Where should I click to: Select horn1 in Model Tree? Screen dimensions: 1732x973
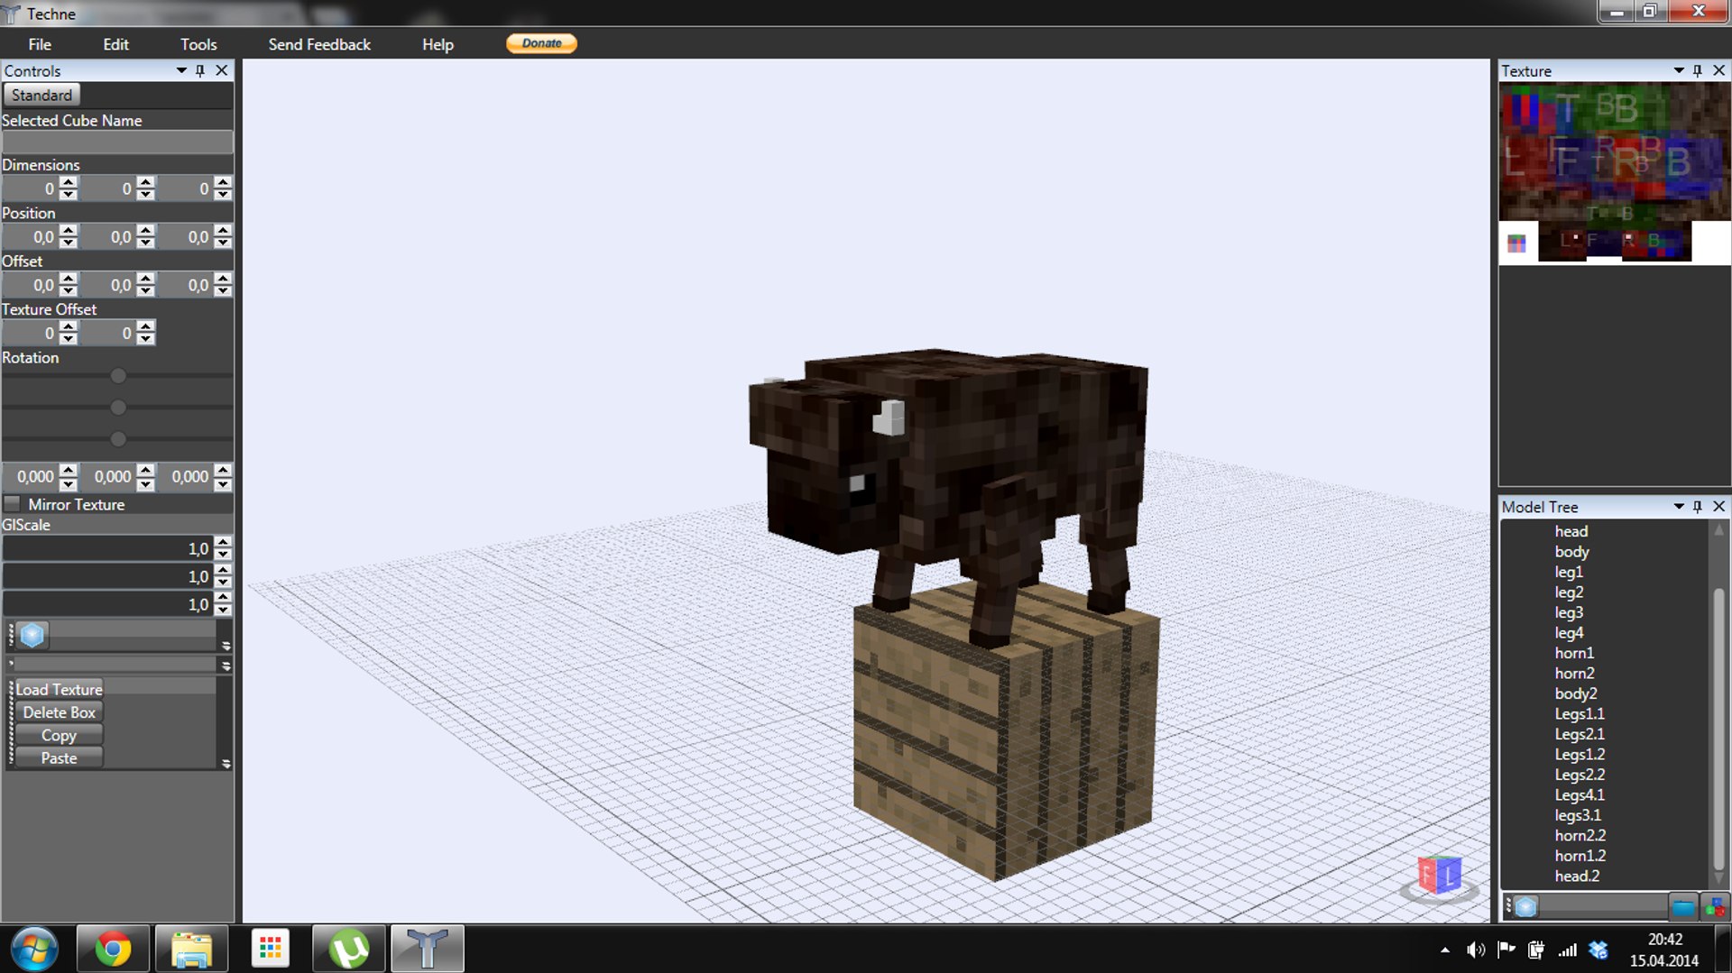coord(1574,653)
